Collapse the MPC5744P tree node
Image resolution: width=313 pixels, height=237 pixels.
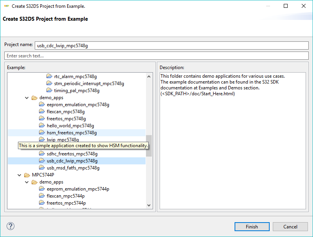[x=20, y=175]
